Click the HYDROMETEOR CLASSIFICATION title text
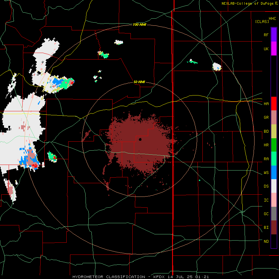 [x=109, y=277]
